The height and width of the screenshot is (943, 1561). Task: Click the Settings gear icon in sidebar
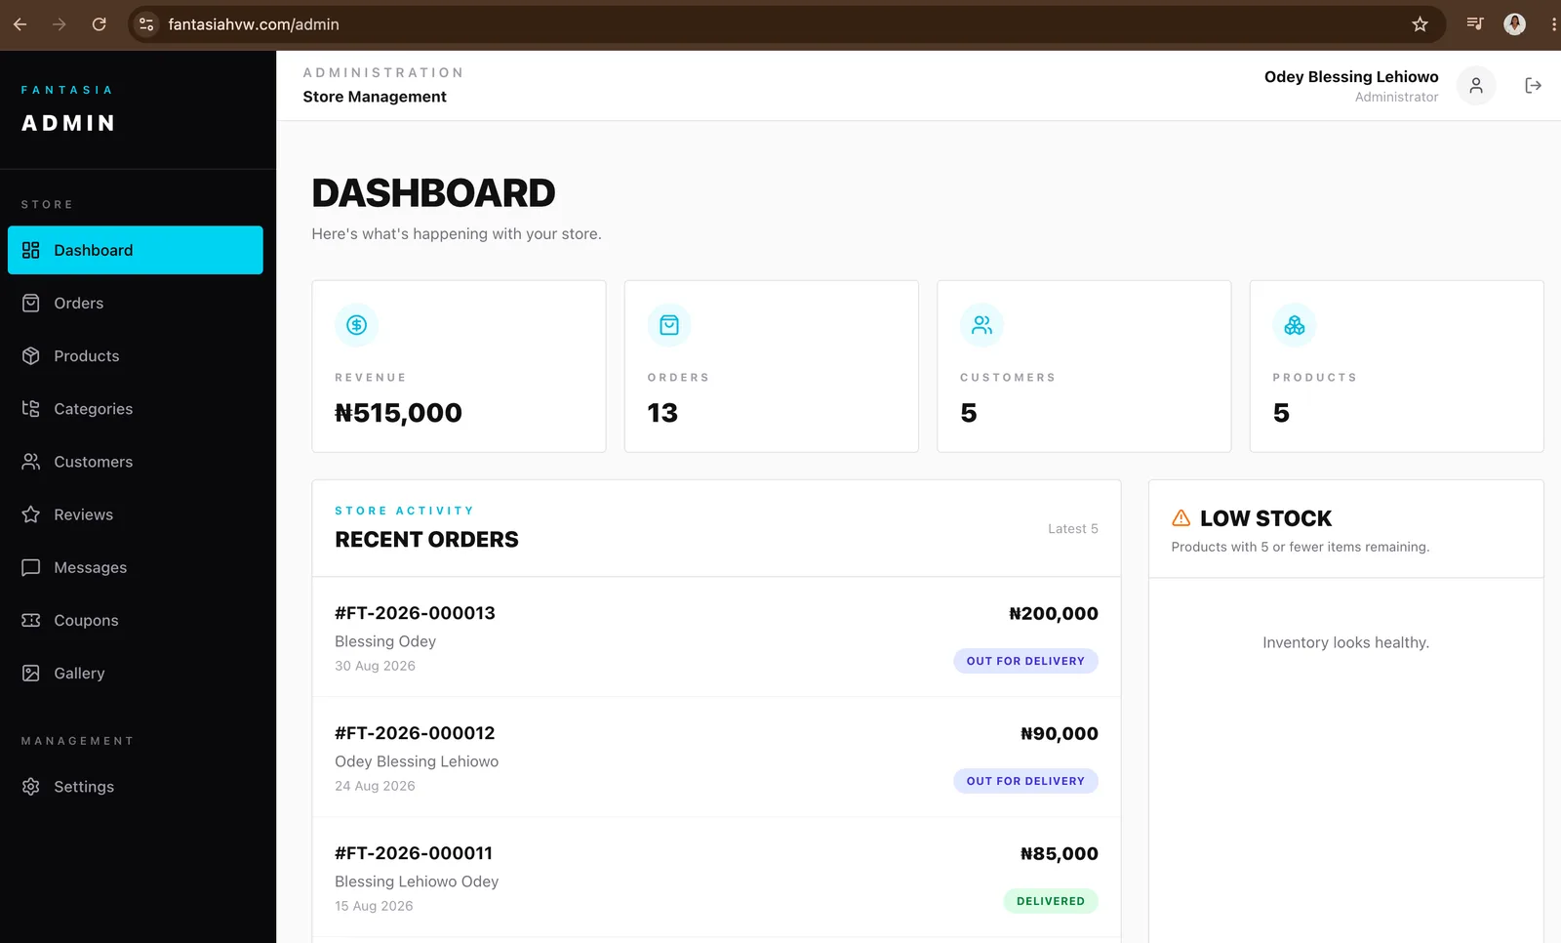[31, 786]
